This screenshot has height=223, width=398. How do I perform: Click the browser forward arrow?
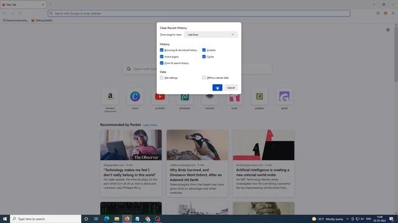(x=12, y=13)
